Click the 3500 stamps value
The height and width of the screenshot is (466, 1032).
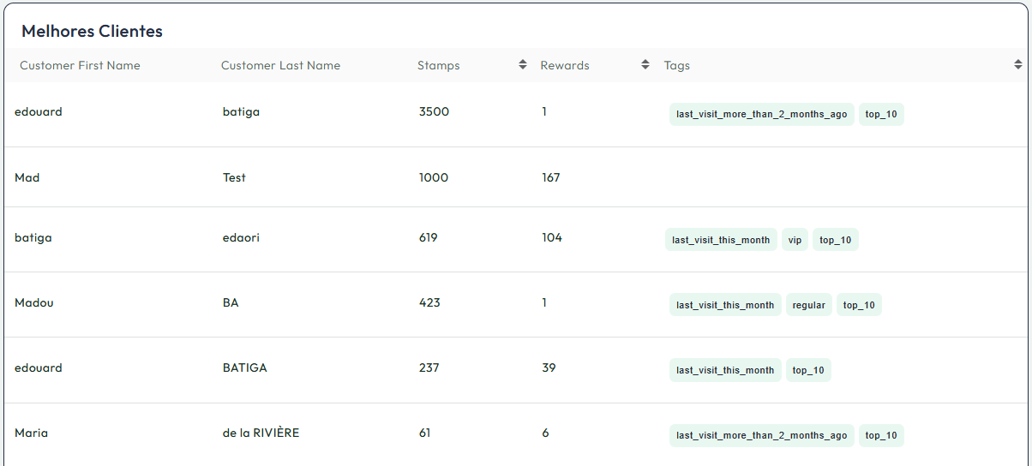tap(434, 111)
